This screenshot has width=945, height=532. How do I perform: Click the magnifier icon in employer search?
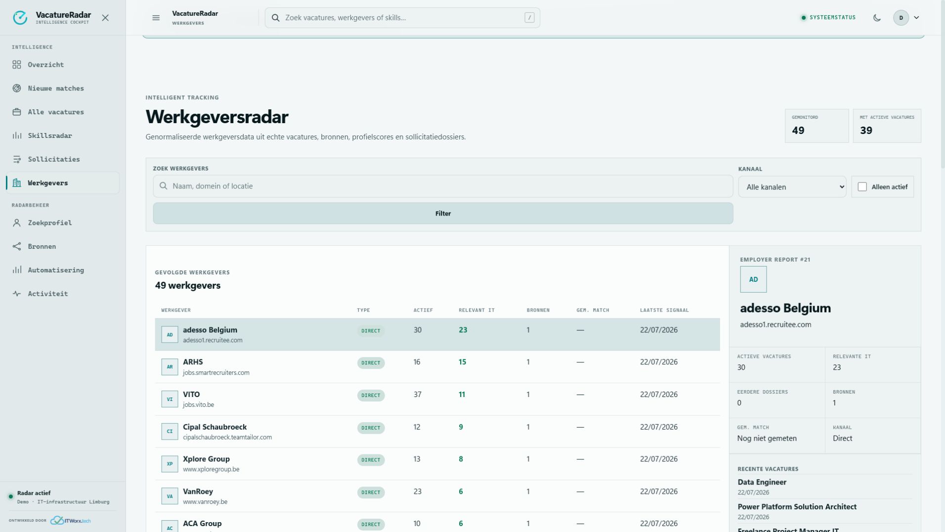pos(164,186)
